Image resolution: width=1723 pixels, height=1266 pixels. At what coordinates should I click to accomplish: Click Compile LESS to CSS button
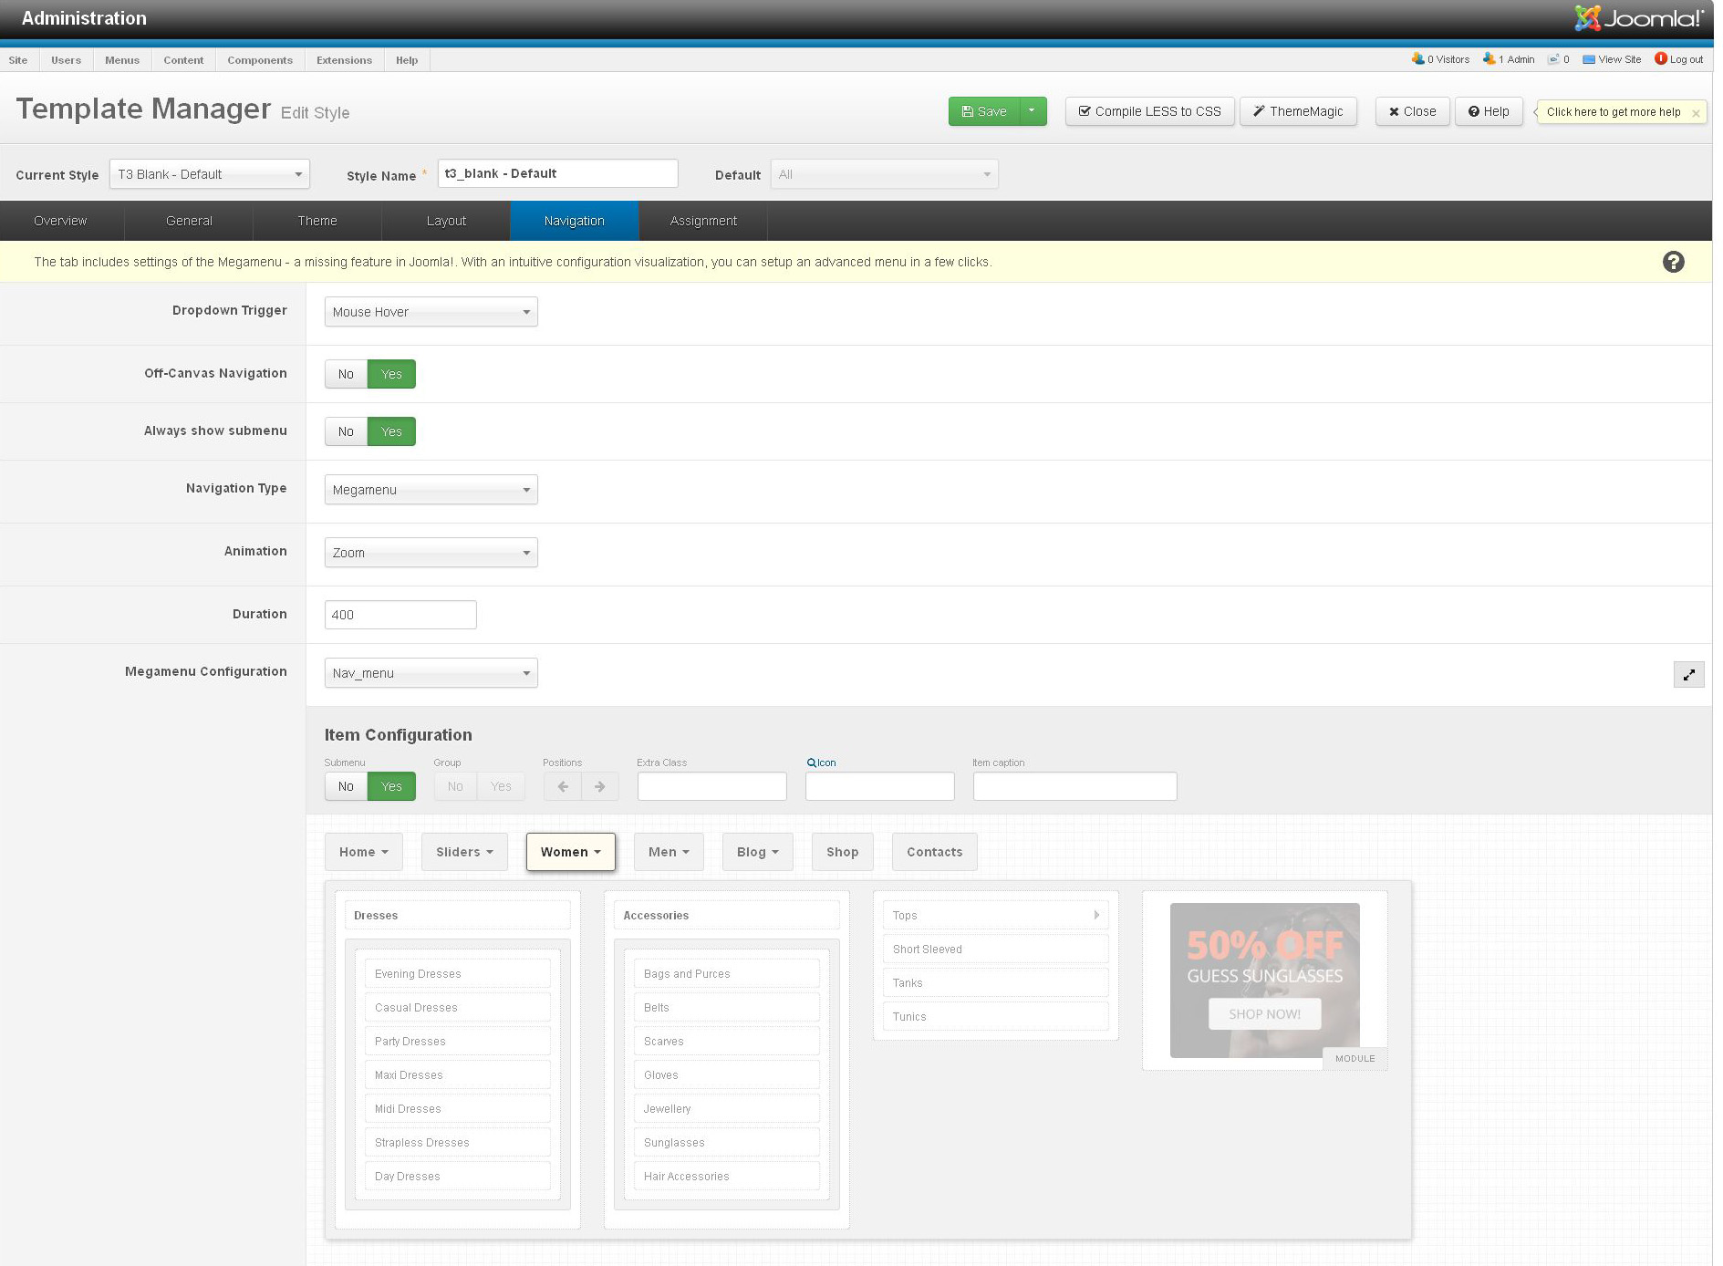coord(1149,111)
